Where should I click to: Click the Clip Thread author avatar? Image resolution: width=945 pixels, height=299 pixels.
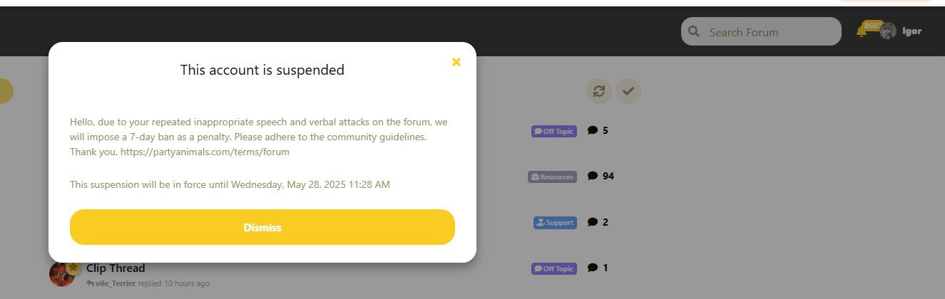tap(61, 274)
